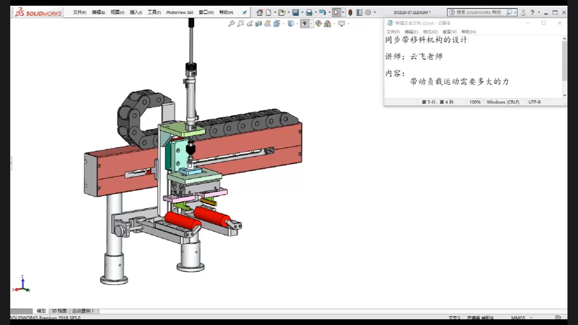This screenshot has width=578, height=325.
Task: Click the Display Style cube icon
Action: (291, 23)
